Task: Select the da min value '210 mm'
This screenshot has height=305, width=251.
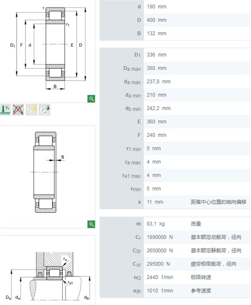Action: (156, 95)
